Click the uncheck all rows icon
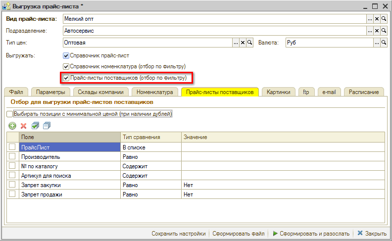Screen dimensions: 392x241 pyautogui.click(x=47, y=126)
